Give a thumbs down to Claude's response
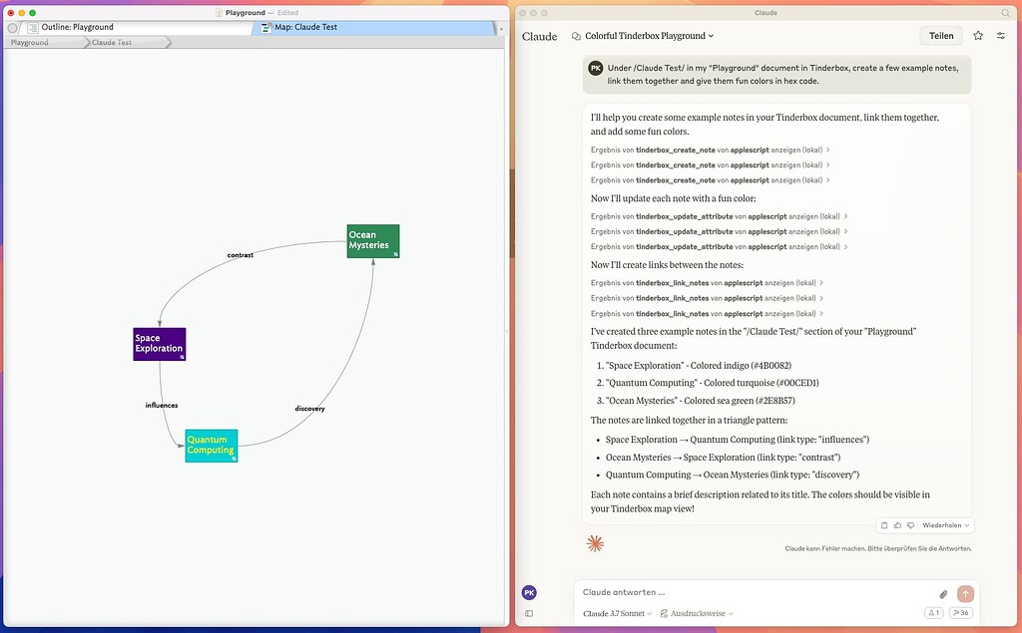 pos(910,525)
